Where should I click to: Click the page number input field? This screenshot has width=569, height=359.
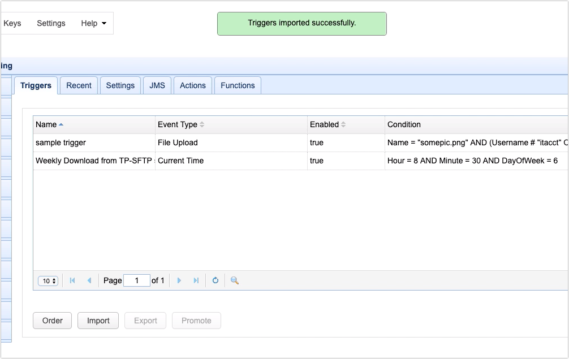coord(136,280)
